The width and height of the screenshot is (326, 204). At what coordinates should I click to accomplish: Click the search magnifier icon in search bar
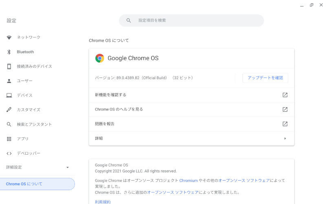coord(128,20)
